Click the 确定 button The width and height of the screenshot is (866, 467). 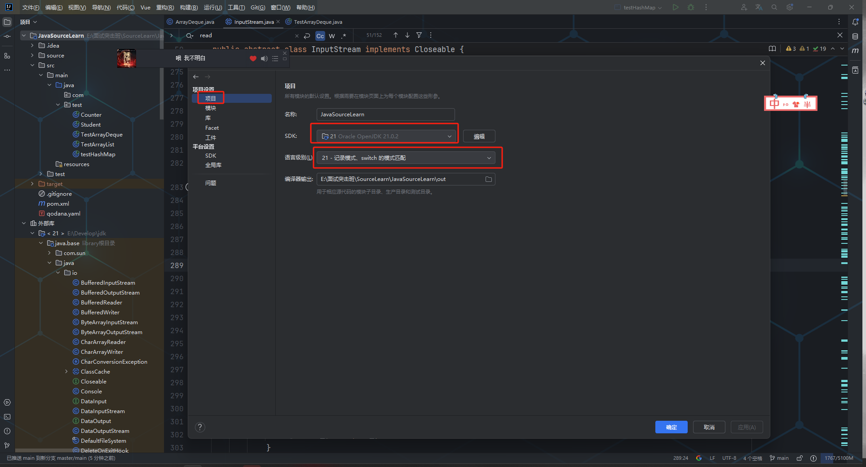coord(671,427)
